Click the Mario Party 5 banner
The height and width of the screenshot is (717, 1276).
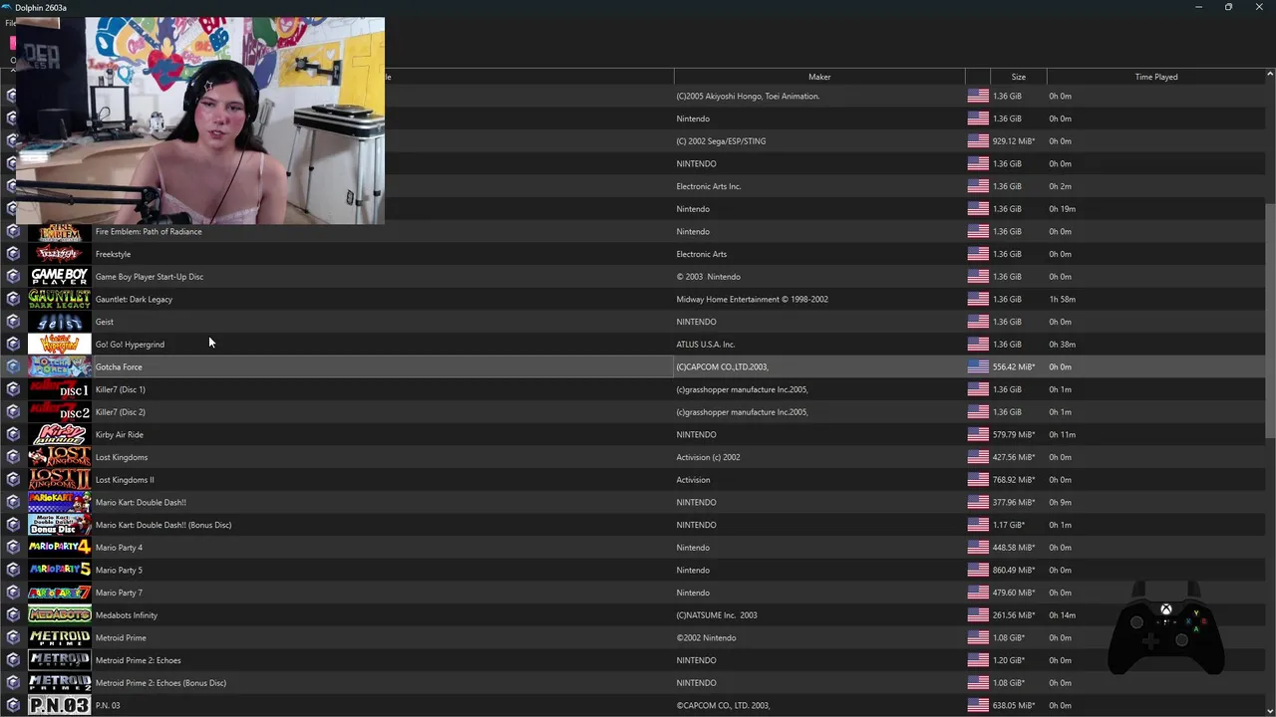point(59,570)
